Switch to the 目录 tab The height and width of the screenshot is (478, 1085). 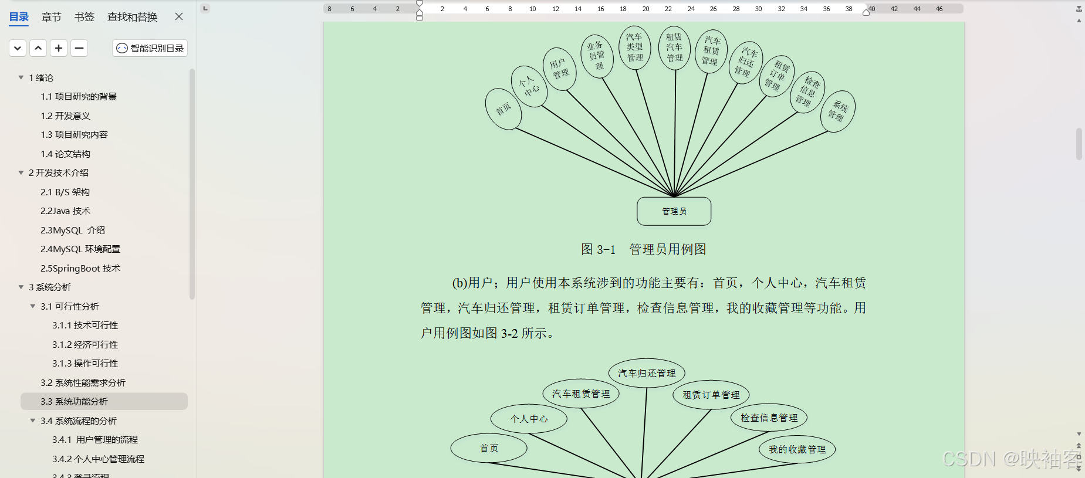click(19, 17)
